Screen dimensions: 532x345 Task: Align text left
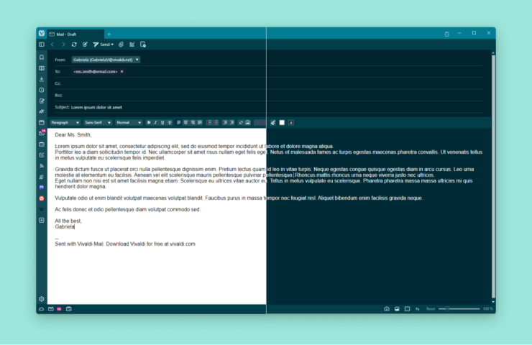point(179,122)
